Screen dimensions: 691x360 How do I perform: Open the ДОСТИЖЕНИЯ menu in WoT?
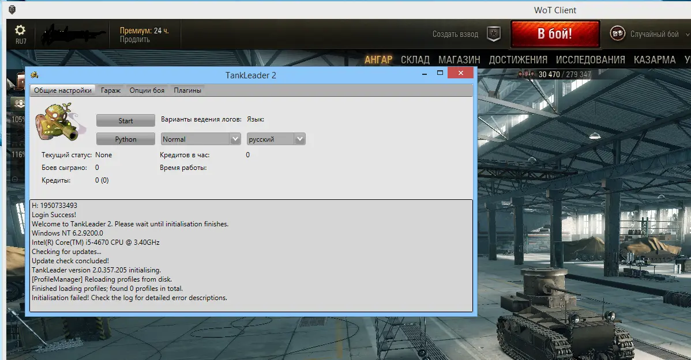tap(518, 60)
